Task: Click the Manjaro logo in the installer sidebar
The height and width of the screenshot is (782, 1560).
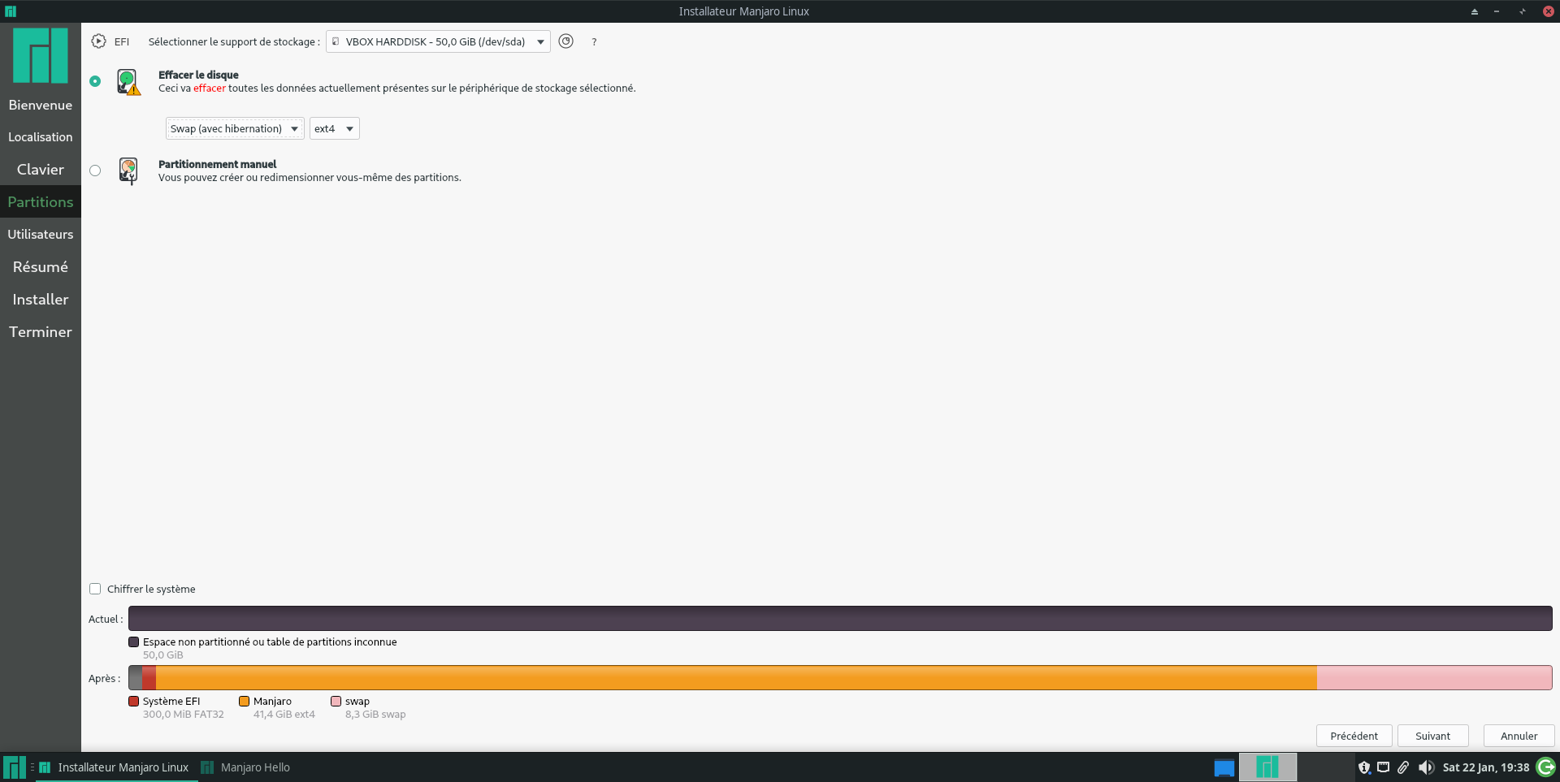Action: click(x=40, y=55)
